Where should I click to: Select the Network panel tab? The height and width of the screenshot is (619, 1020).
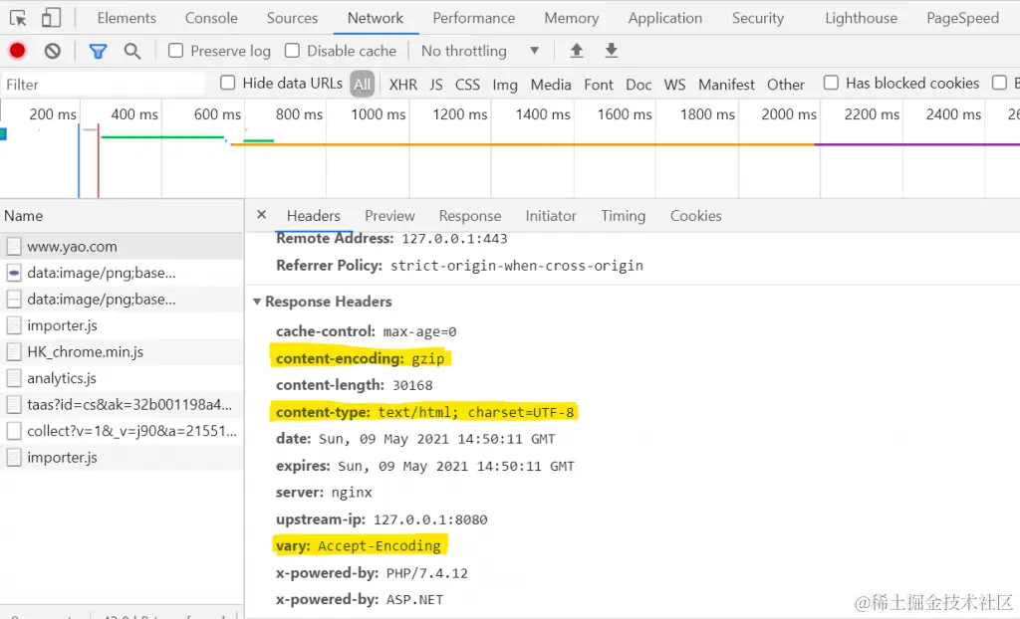tap(376, 18)
